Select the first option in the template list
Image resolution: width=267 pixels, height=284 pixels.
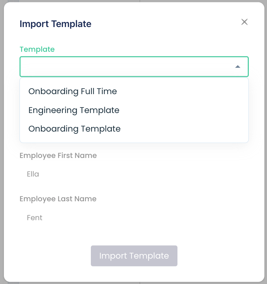(73, 92)
